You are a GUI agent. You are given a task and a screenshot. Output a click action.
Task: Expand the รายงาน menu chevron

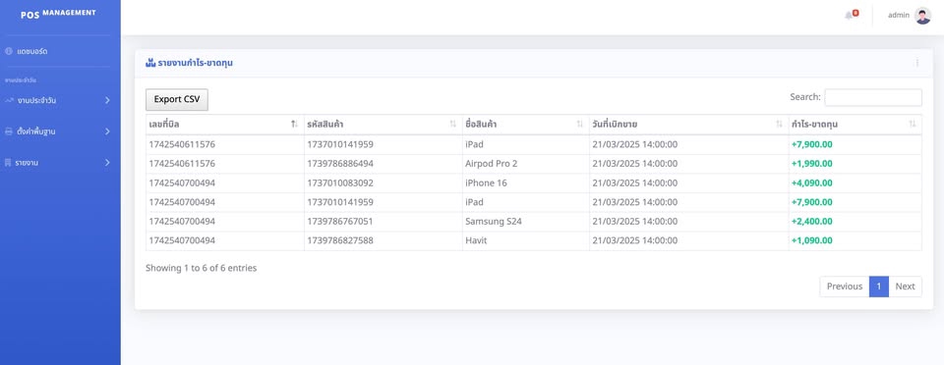click(x=107, y=162)
